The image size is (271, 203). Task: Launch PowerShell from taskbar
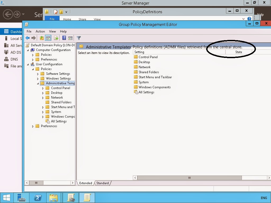coord(38,198)
